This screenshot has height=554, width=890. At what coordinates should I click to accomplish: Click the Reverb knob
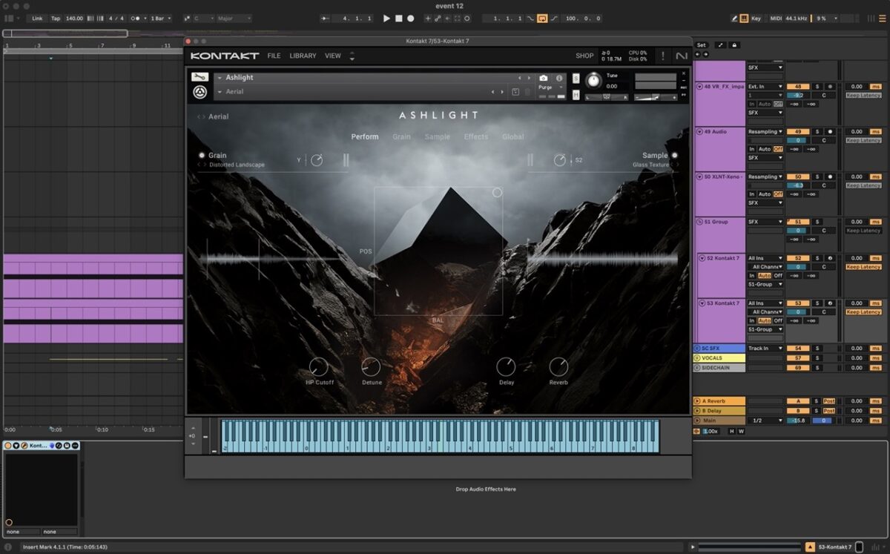coord(558,366)
